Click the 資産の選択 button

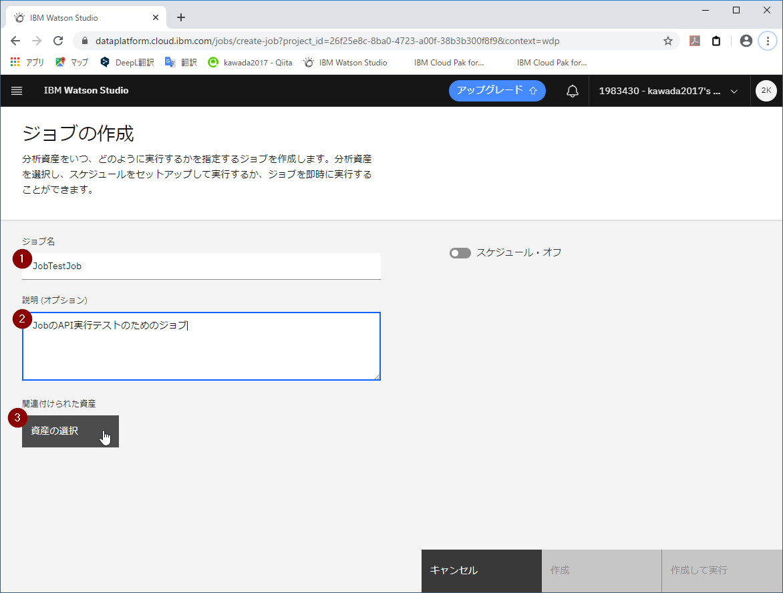click(70, 431)
